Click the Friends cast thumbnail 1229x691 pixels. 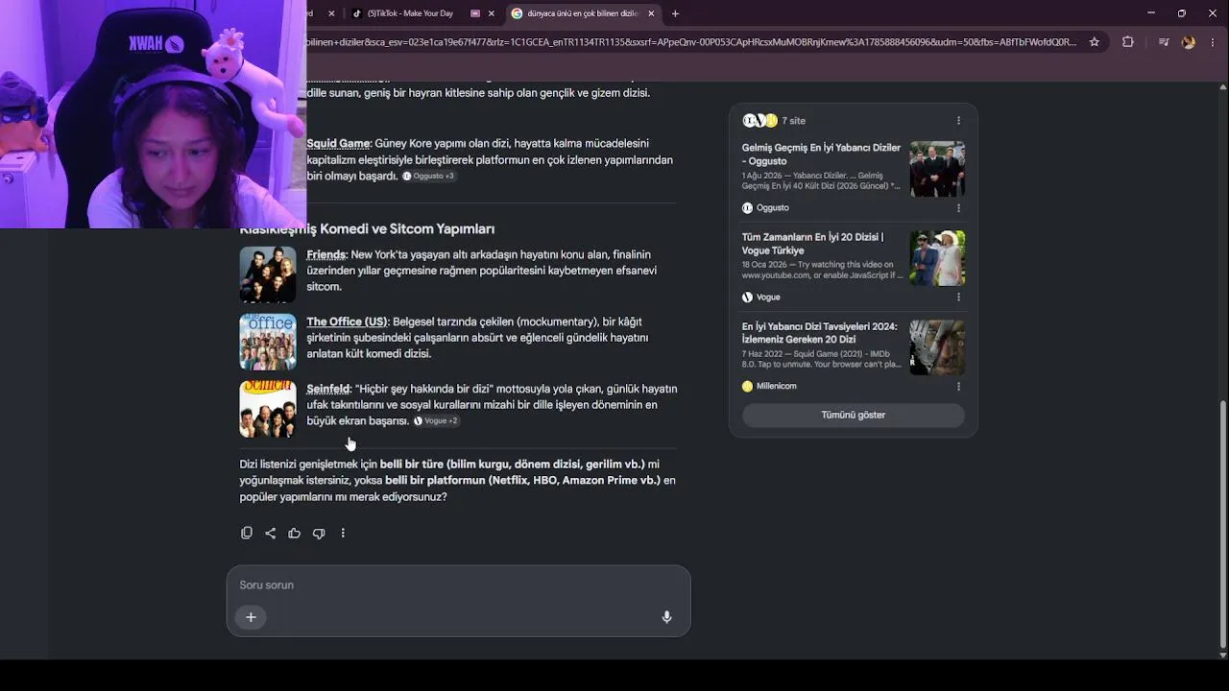pyautogui.click(x=268, y=274)
